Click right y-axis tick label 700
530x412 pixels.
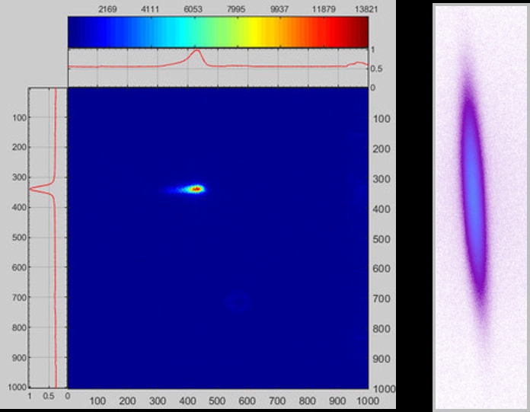tap(382, 299)
